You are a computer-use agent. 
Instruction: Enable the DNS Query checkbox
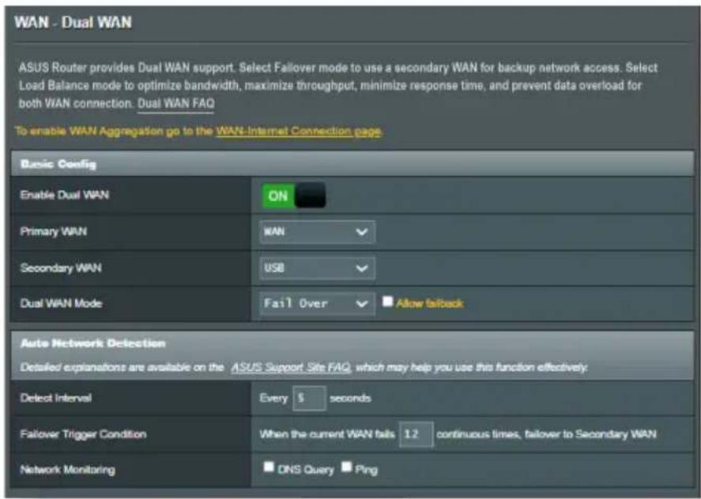coord(268,467)
